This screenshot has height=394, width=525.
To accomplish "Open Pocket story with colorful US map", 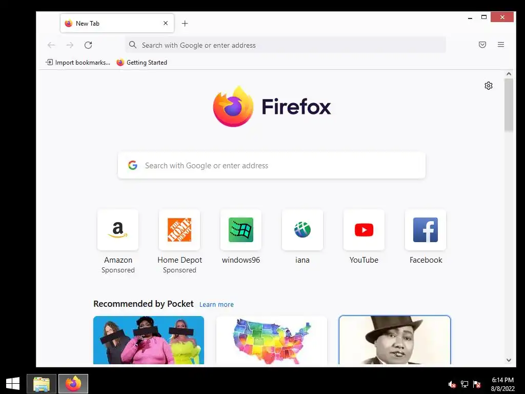I will pyautogui.click(x=272, y=340).
